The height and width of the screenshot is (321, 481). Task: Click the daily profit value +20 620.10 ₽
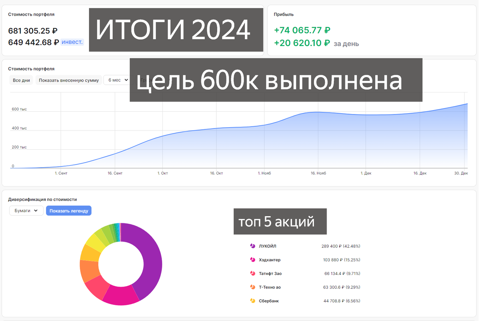(301, 43)
